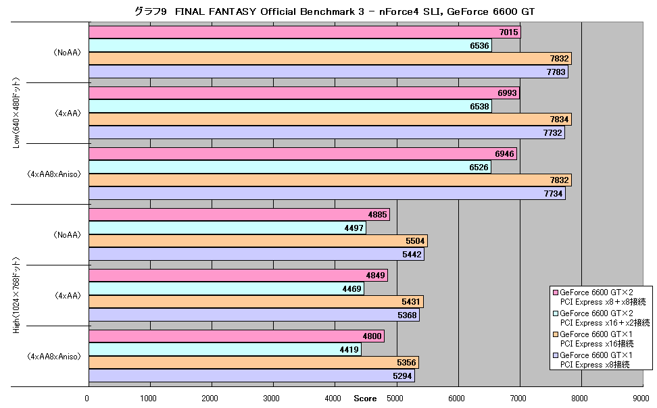The image size is (657, 408).
Task: Click the bar value 4885
Action: (378, 215)
